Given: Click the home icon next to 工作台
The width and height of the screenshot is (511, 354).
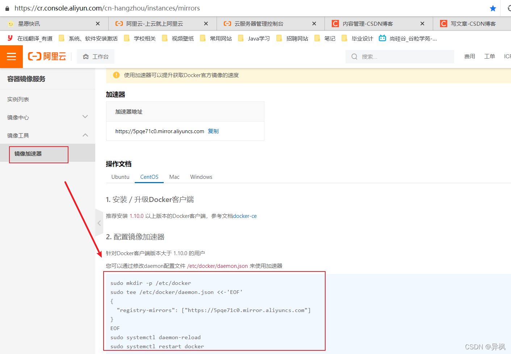Looking at the screenshot, I should [x=87, y=56].
